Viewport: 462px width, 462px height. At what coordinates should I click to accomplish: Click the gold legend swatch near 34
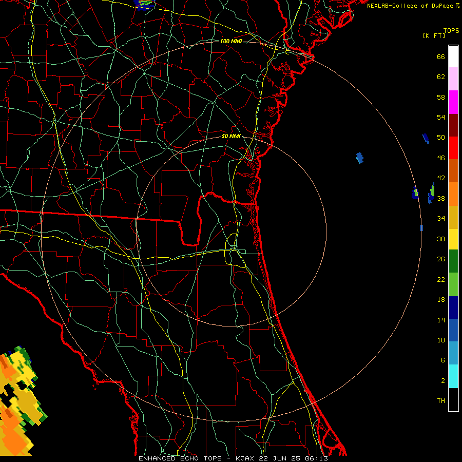[453, 217]
